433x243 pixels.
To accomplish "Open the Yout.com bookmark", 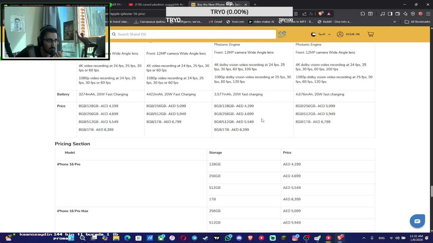I will click(235, 22).
